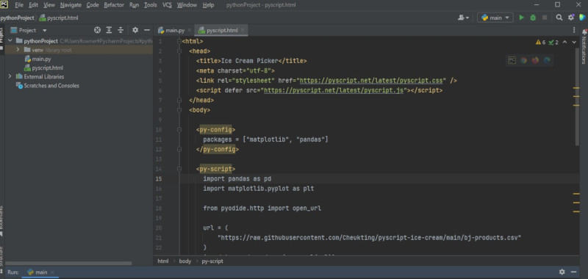Jump to next highlighted error arrow

click(x=574, y=43)
